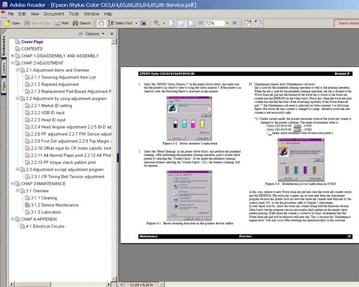Screen dimensions: 359x287
Task: Choose the Snapshot camera tool
Action: pos(144,23)
